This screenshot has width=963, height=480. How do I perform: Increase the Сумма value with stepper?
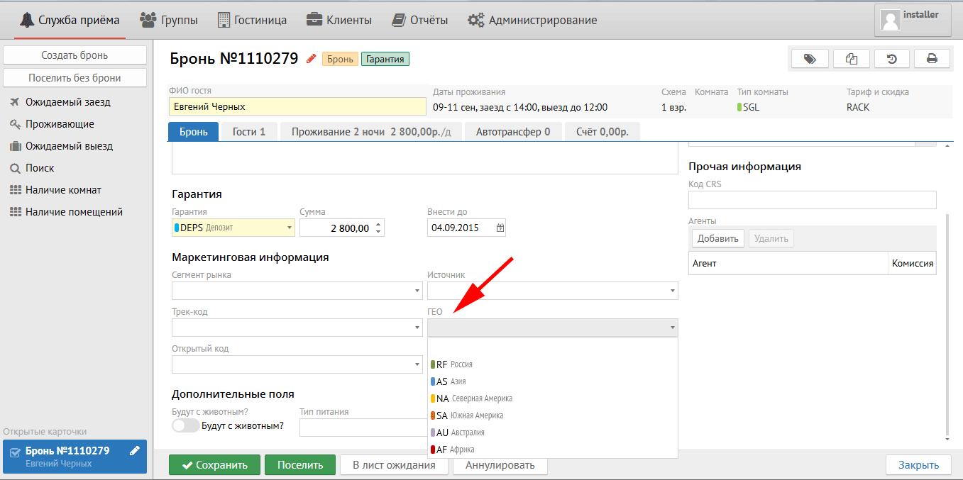378,225
